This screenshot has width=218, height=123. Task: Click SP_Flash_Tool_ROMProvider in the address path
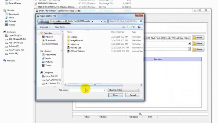[78, 21]
